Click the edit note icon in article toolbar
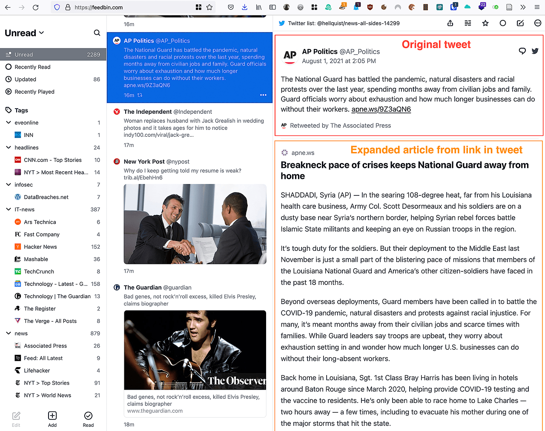Image resolution: width=545 pixels, height=431 pixels. (520, 23)
